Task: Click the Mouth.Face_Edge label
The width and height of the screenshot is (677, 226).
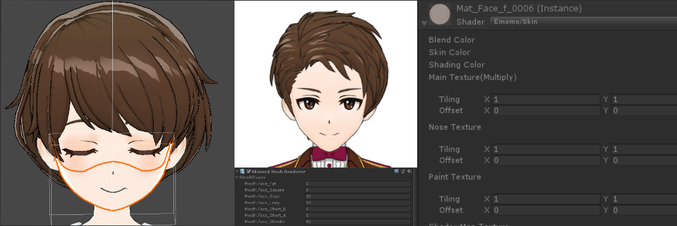Action: coord(262,196)
